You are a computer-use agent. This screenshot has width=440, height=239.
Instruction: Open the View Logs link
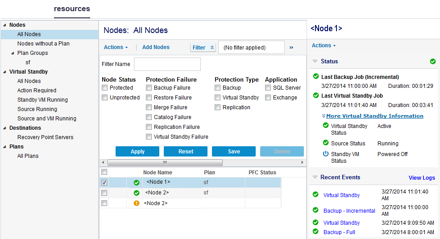[x=421, y=177]
